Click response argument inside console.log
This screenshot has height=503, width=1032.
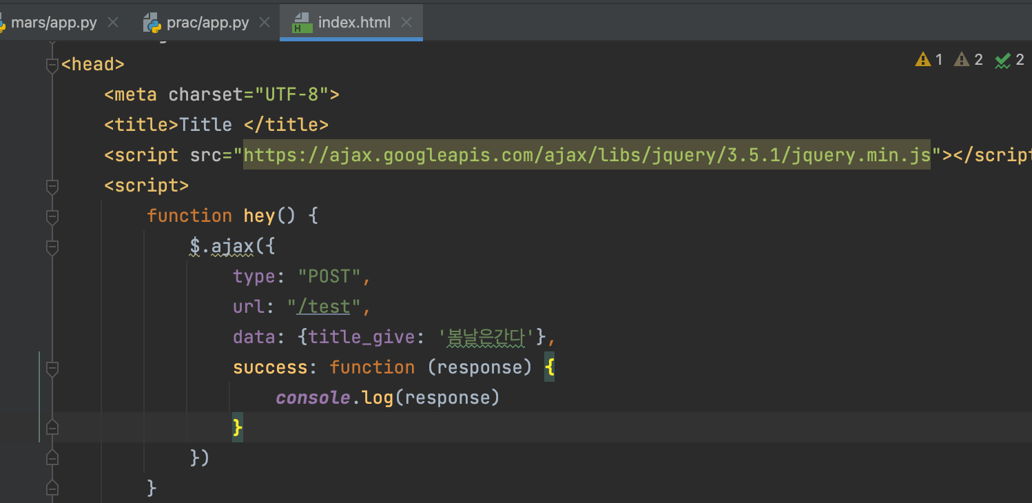click(x=446, y=398)
